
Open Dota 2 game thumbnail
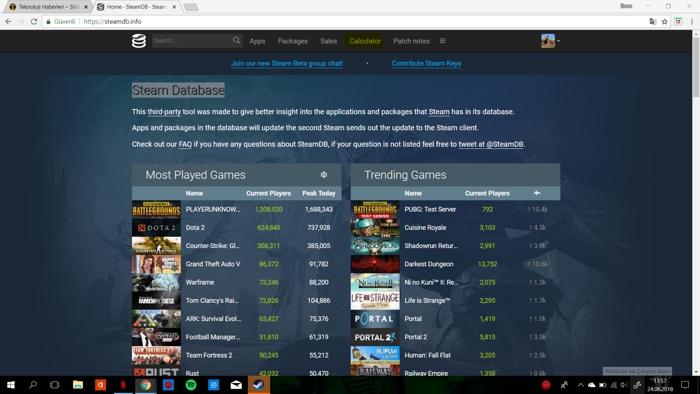pyautogui.click(x=156, y=227)
